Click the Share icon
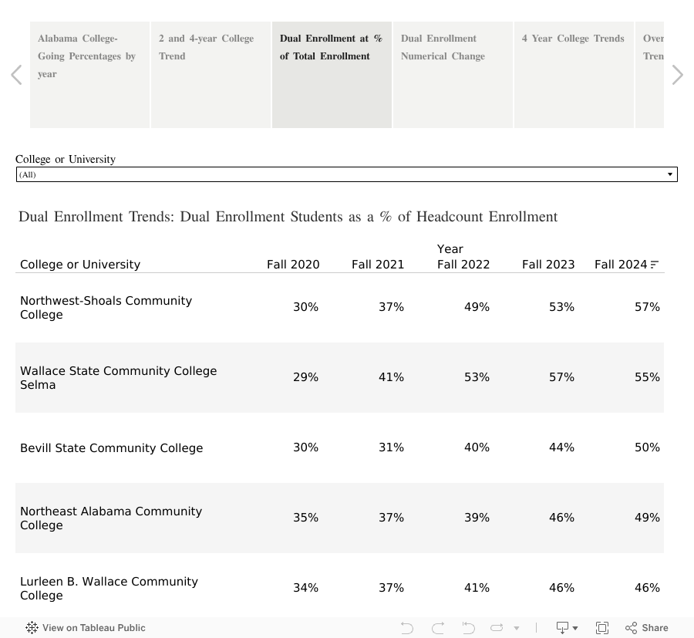694x638 pixels. point(646,627)
